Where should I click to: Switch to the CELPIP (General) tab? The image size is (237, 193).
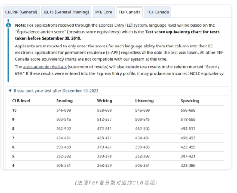tap(21, 12)
